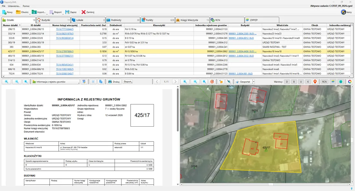355x191 pixels.
Task: Create a new task with Nowy
Action: coord(7,12)
